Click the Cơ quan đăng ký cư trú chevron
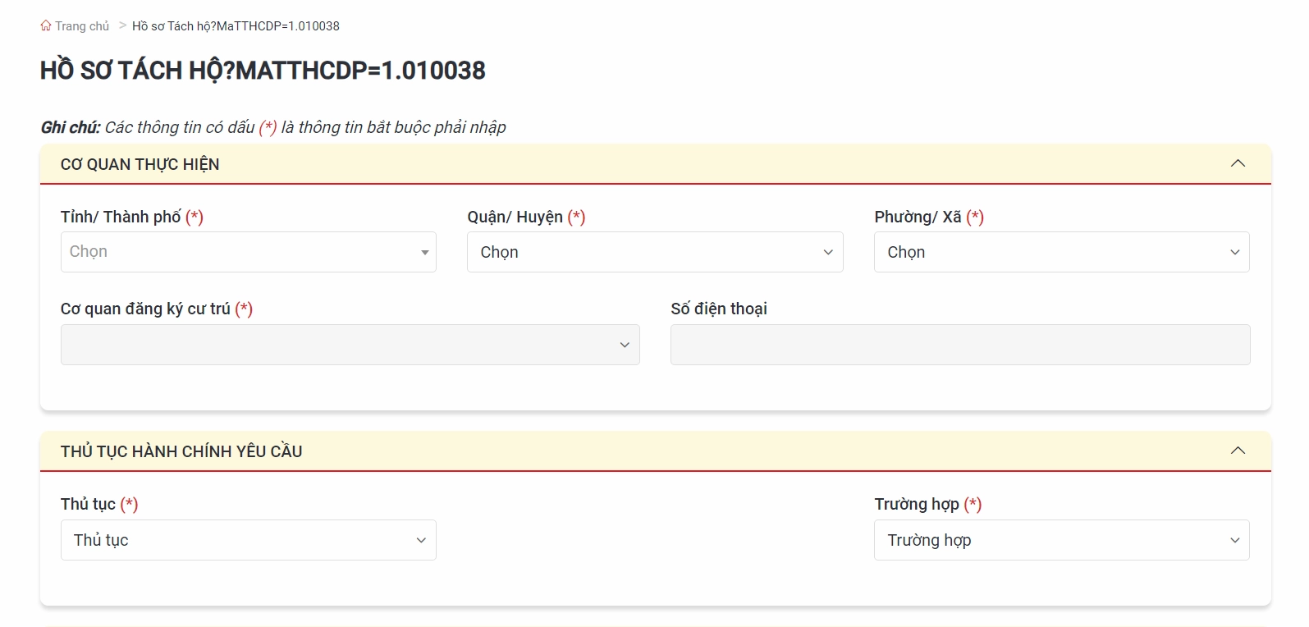This screenshot has width=1309, height=627. [x=625, y=346]
